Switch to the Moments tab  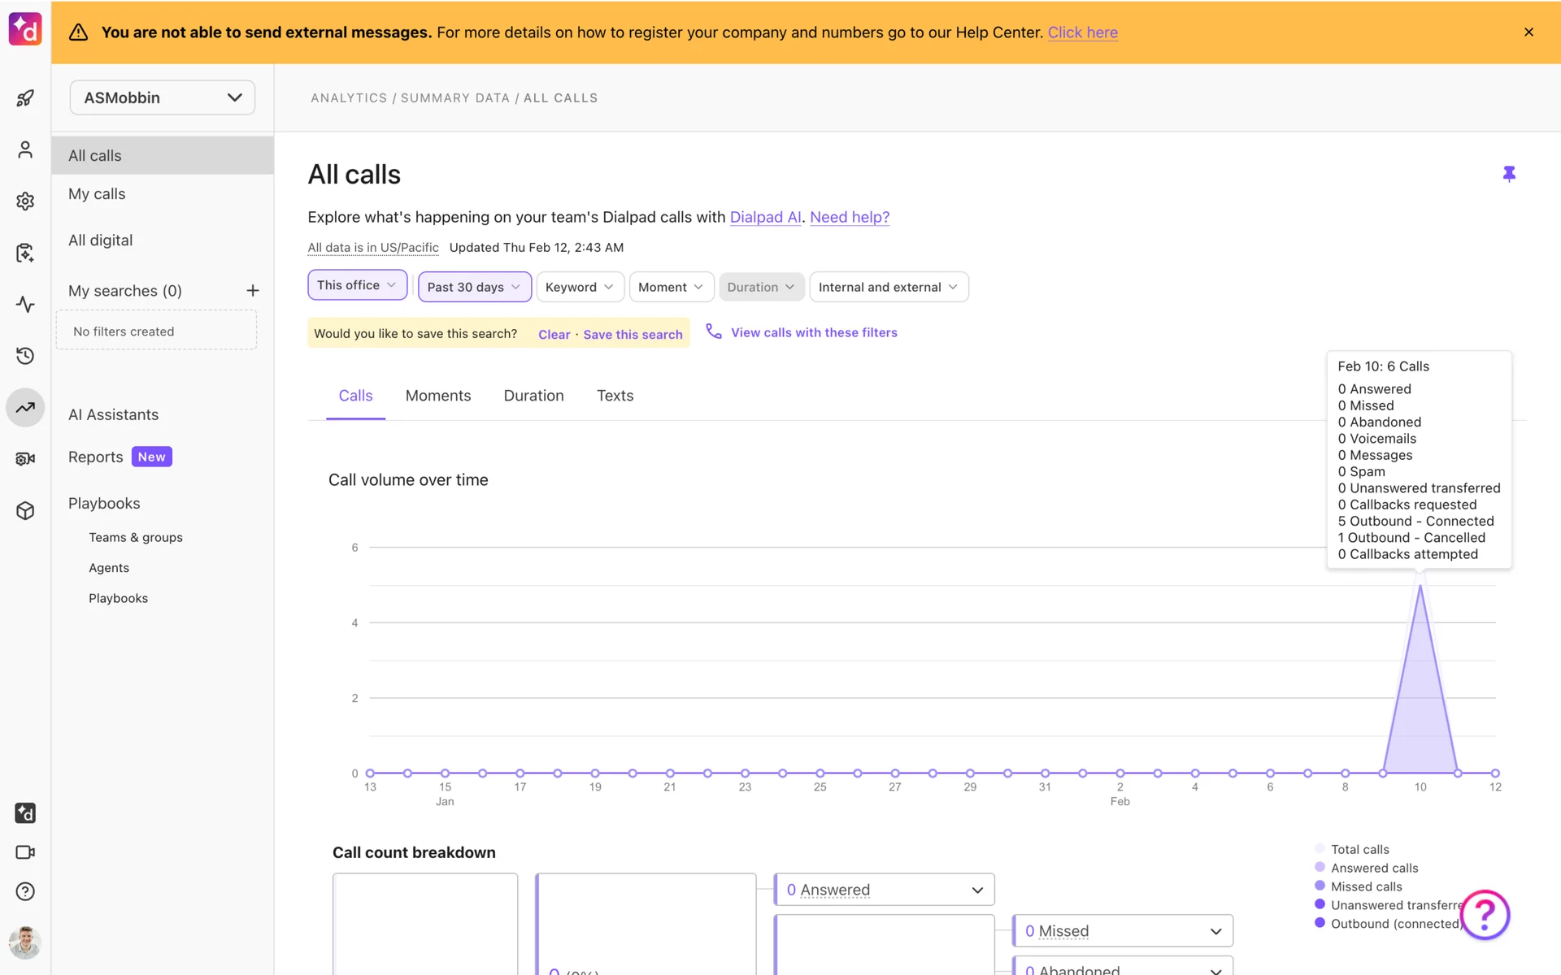point(437,396)
